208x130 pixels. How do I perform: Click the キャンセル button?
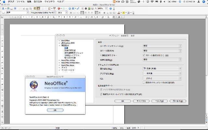[141, 101]
